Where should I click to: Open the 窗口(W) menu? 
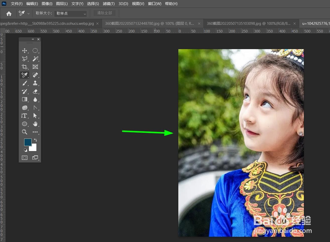[155, 4]
